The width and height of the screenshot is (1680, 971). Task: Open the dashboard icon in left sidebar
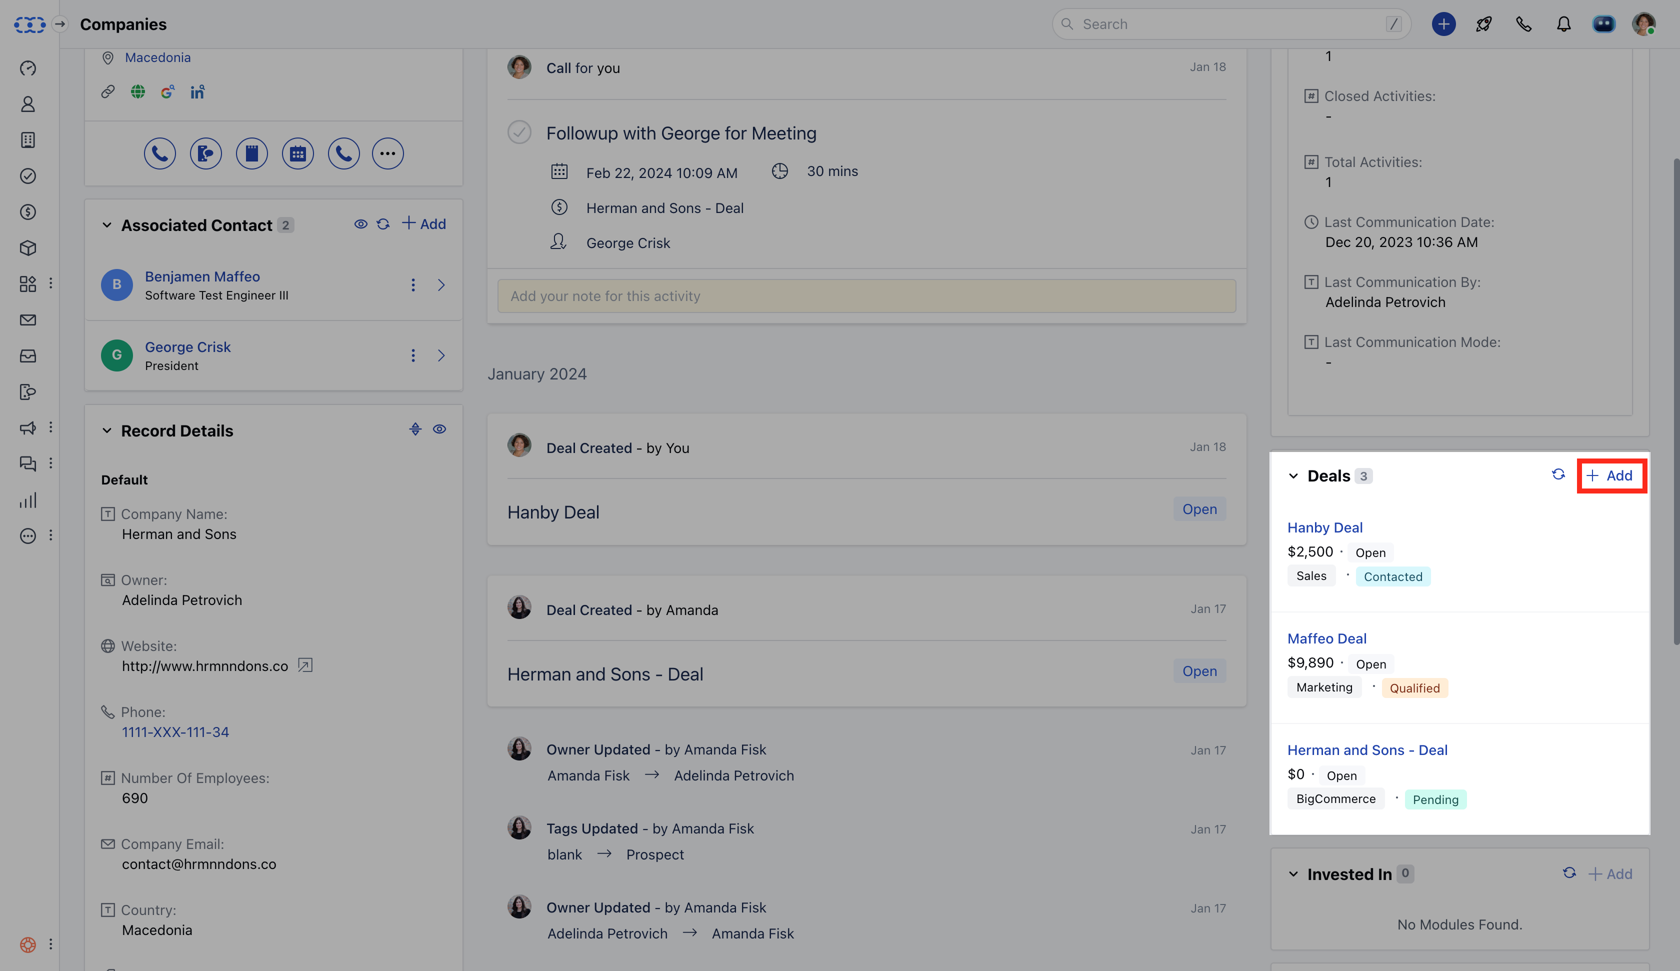28,68
